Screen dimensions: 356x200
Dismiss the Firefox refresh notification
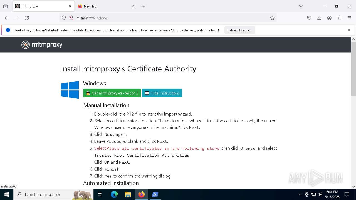(x=349, y=30)
